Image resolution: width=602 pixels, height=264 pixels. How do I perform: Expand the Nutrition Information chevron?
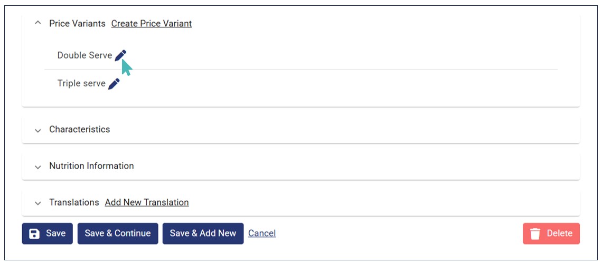tap(37, 167)
